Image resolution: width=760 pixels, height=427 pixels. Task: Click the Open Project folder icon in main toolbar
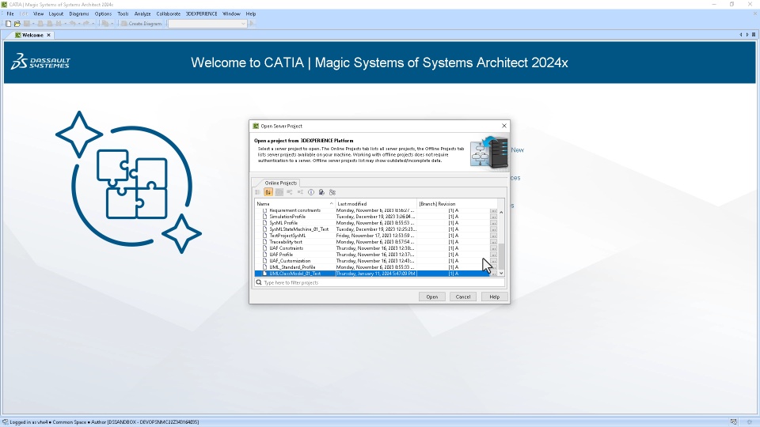tap(17, 24)
